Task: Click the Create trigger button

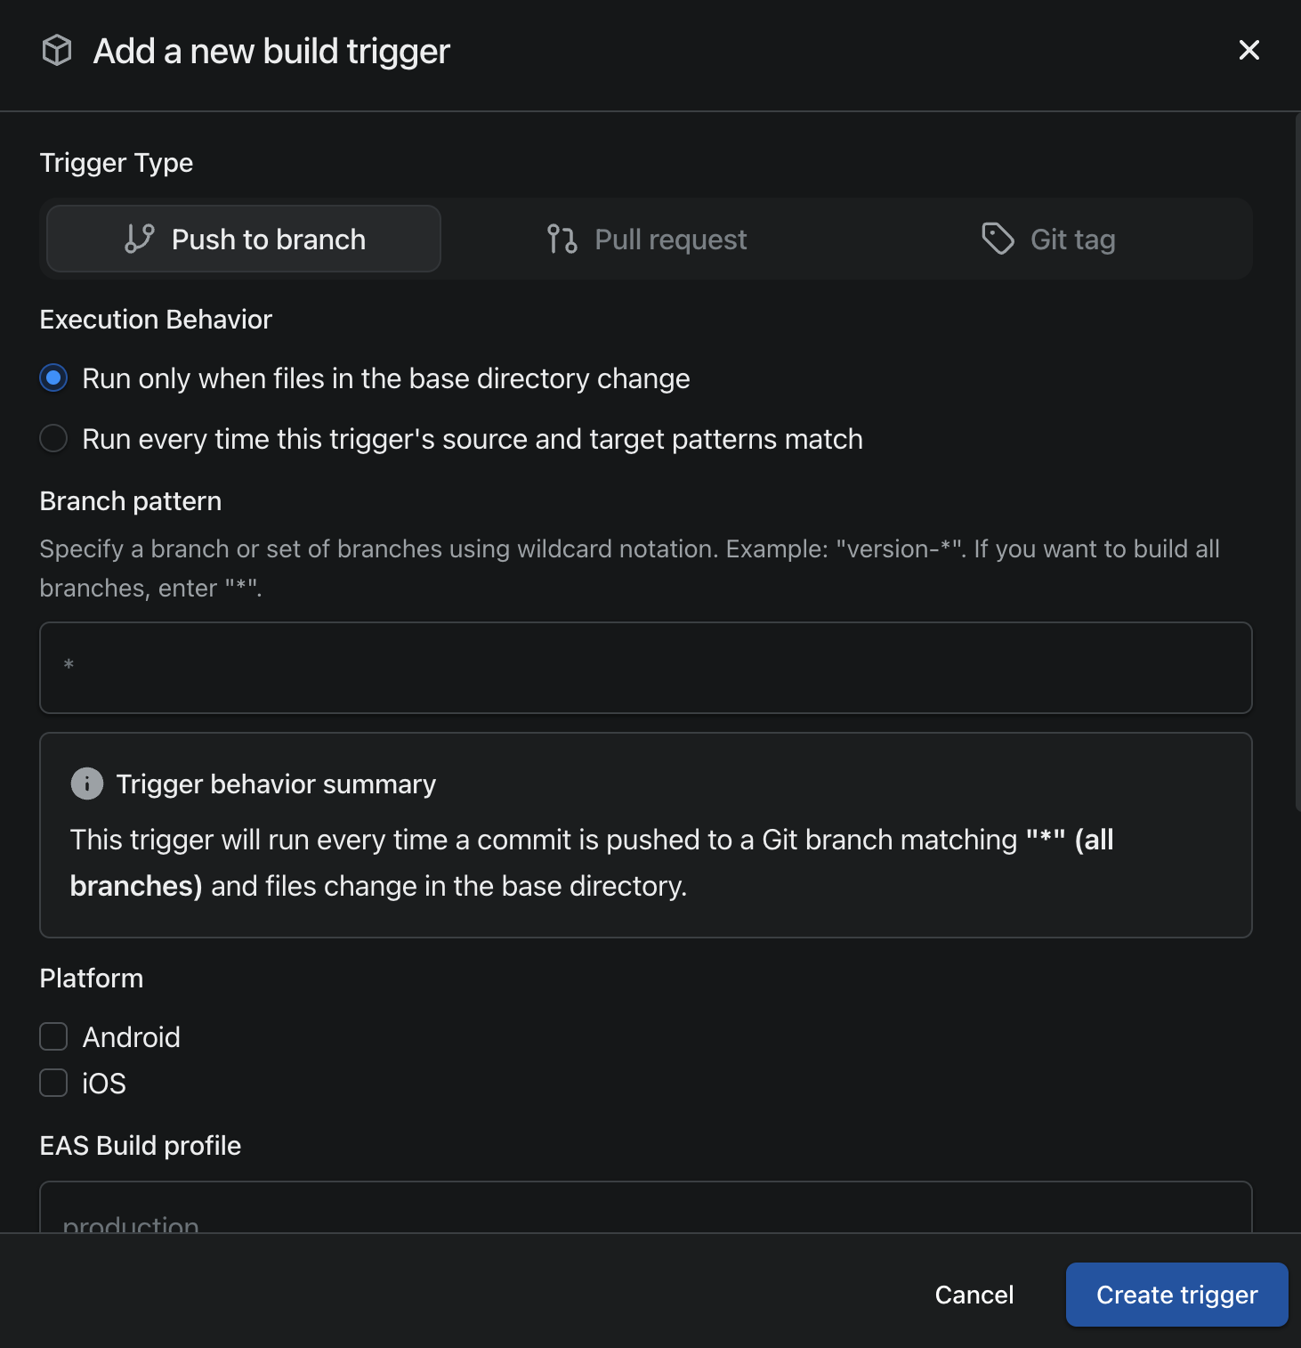Action: [x=1176, y=1295]
